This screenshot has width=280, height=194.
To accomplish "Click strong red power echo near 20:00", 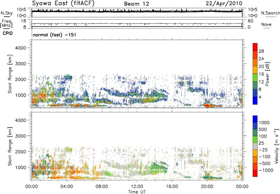I will [x=208, y=105].
